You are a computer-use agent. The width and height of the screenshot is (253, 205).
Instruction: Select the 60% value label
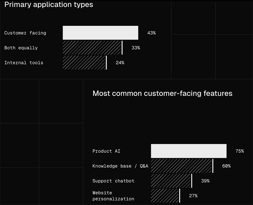tap(226, 166)
